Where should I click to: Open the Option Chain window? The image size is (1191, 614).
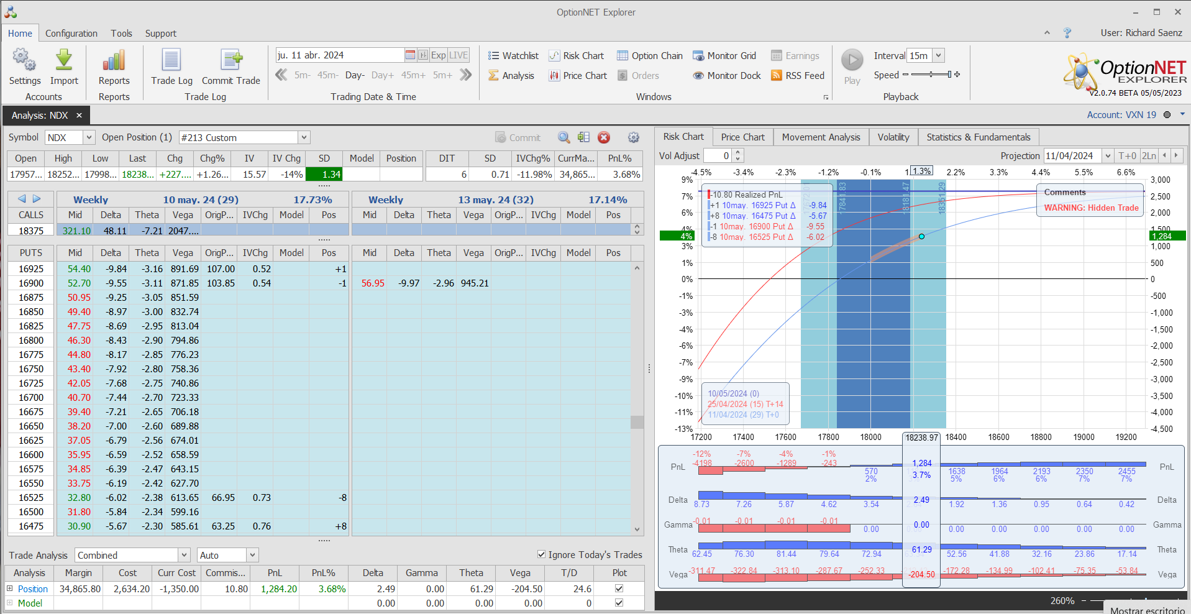649,56
